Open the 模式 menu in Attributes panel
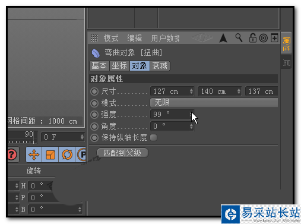301x224 pixels. 111,38
